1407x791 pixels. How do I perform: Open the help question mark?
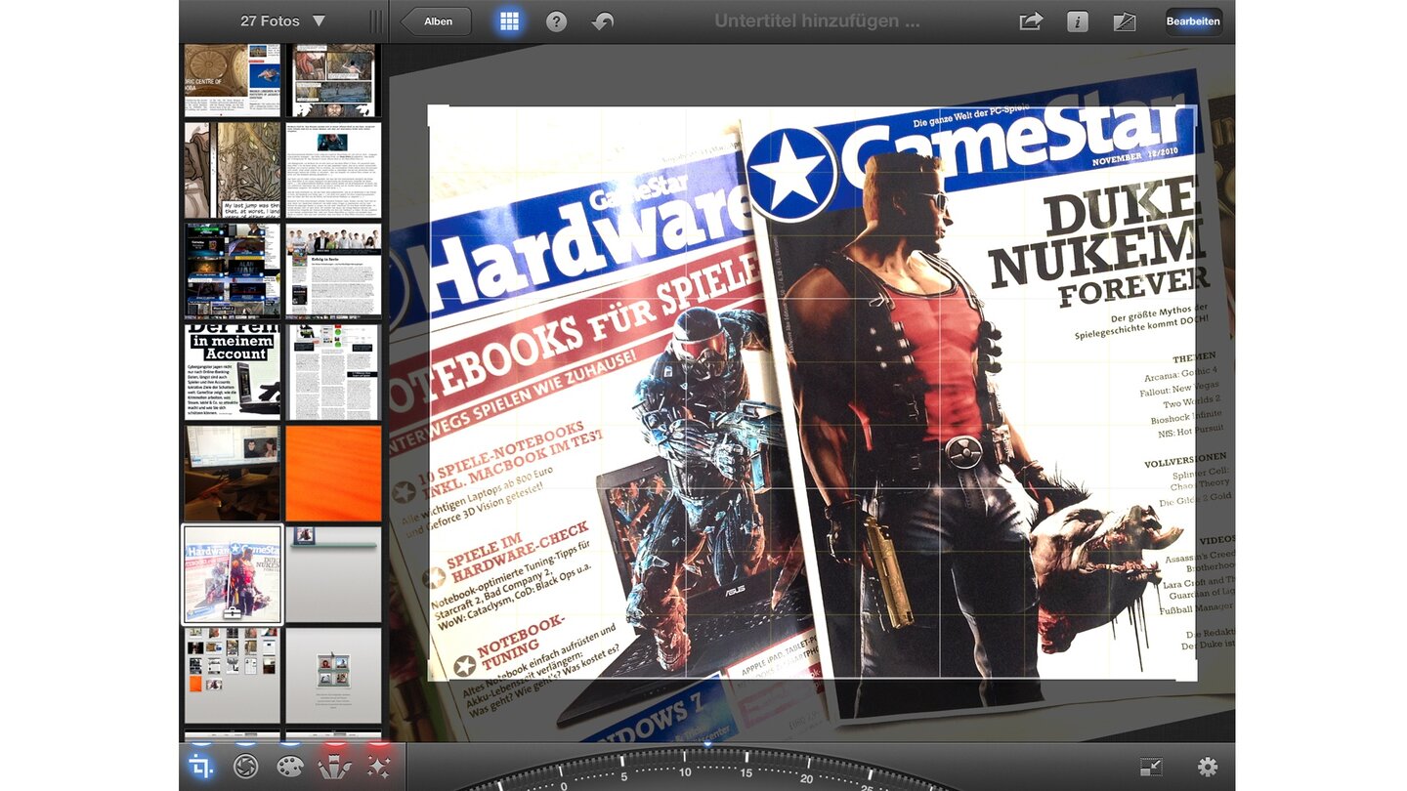click(x=556, y=21)
